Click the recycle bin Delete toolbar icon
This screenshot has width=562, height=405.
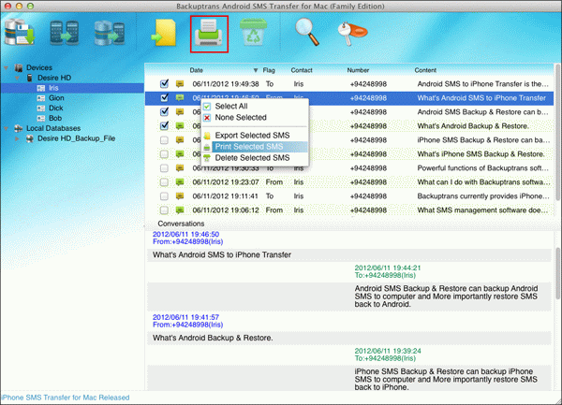coord(254,33)
